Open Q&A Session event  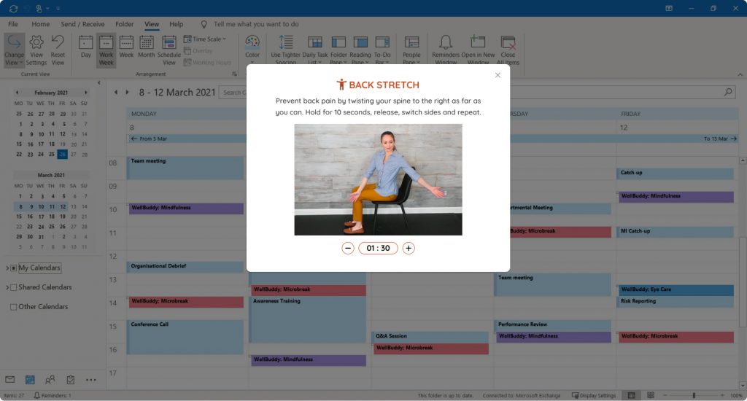pos(430,336)
